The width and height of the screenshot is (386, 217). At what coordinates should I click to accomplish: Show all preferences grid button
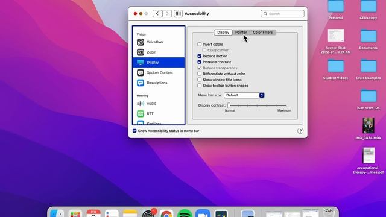click(178, 13)
